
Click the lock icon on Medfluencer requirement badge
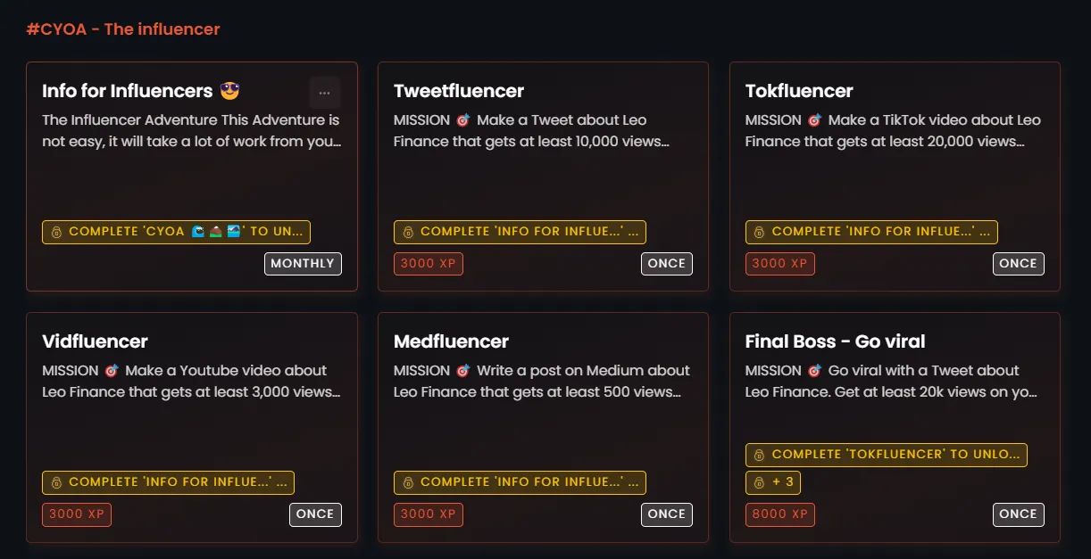pyautogui.click(x=408, y=482)
